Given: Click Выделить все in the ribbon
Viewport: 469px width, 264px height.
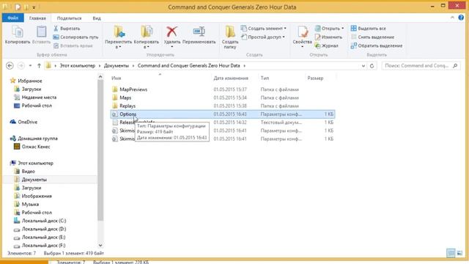Looking at the screenshot, I should pos(368,29).
